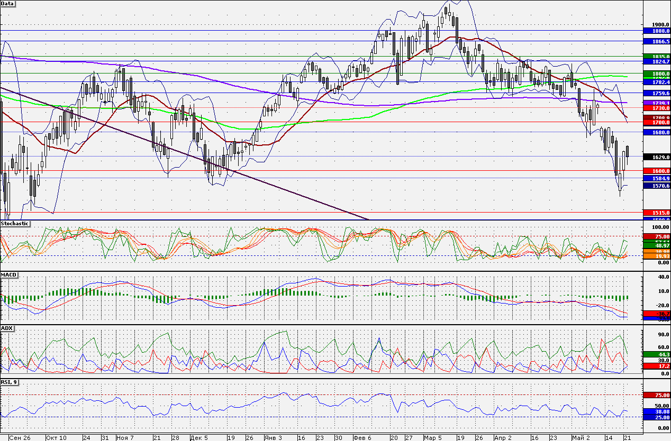Click the blue 1680.0 level tag
This screenshot has width=671, height=441.
[x=657, y=132]
